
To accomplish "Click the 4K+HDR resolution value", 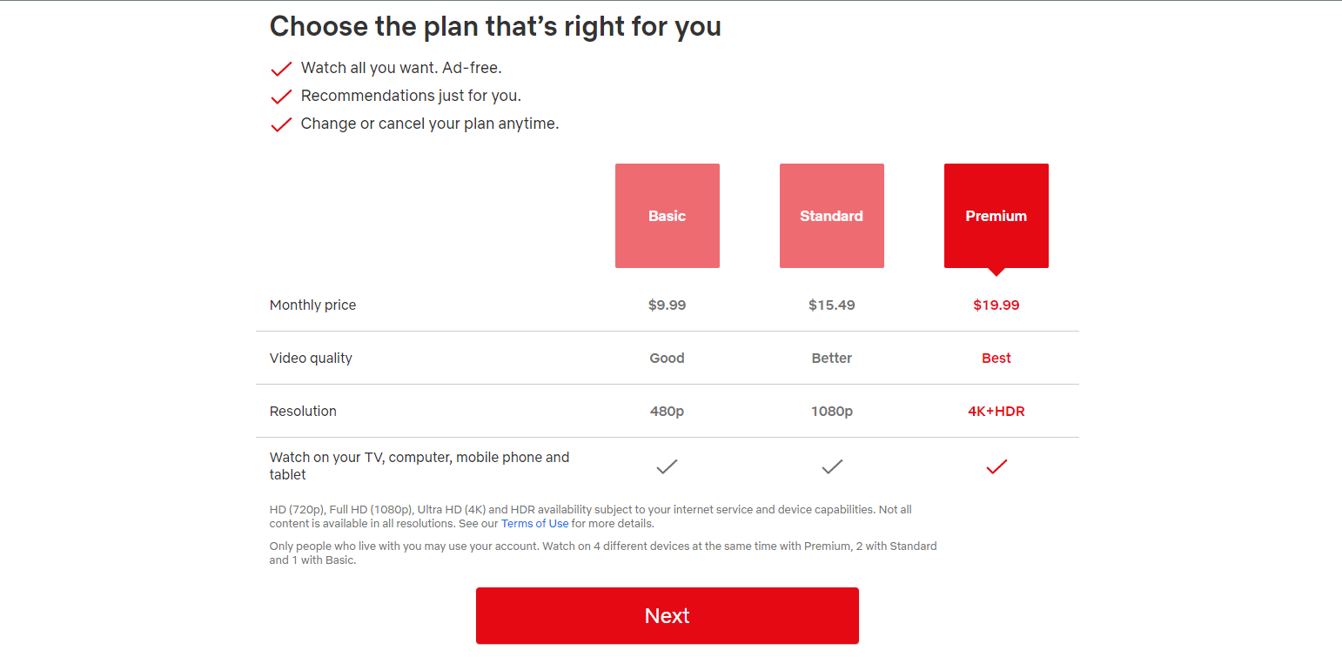I will tap(996, 412).
